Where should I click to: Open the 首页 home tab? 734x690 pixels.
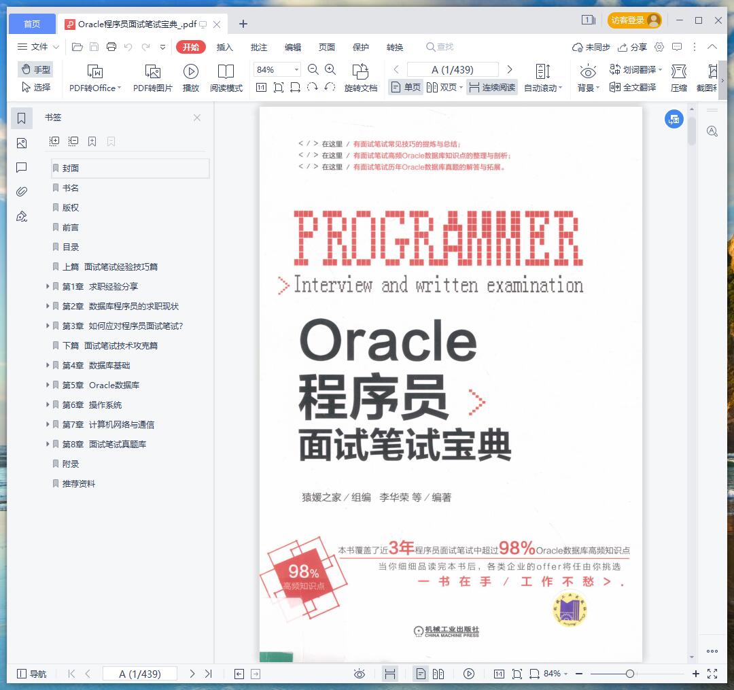coord(32,24)
